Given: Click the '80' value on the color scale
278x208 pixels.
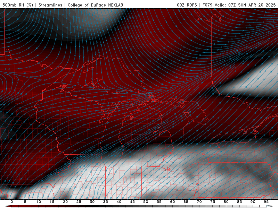Looking at the screenshot, I should point(226,202).
